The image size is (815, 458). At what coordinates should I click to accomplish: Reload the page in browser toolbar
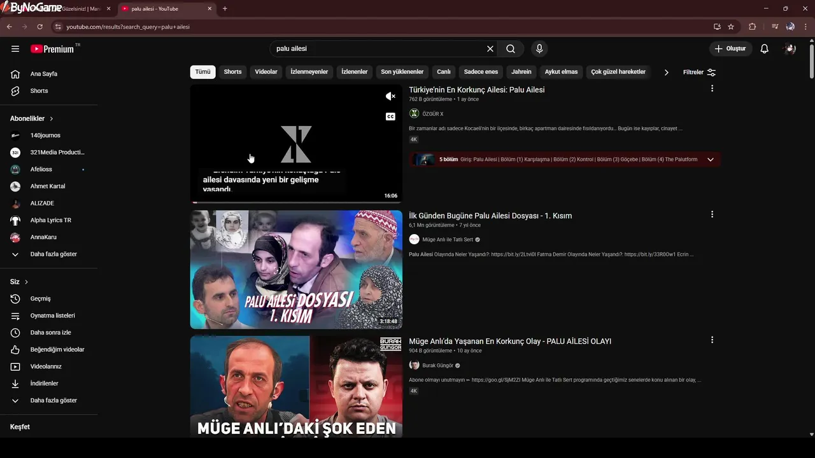39,27
